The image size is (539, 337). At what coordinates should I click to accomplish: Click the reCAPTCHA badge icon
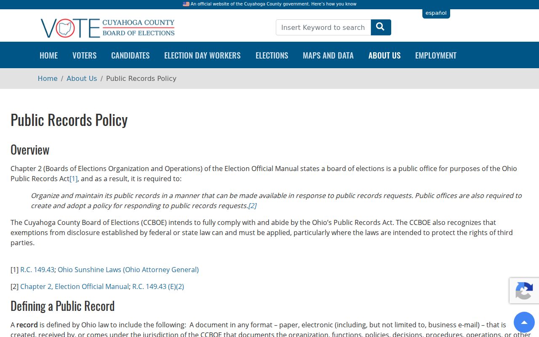tap(524, 291)
